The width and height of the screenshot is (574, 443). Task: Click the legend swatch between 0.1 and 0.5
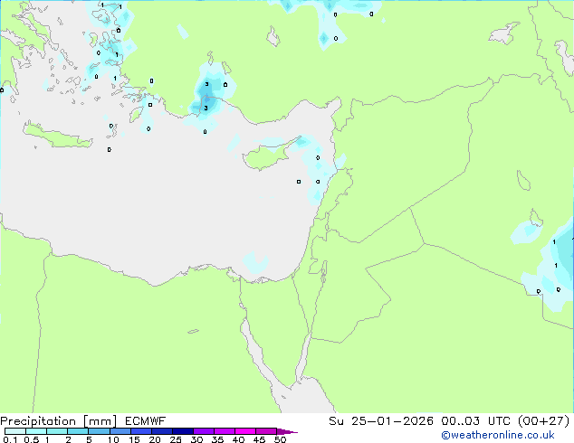coord(15,431)
